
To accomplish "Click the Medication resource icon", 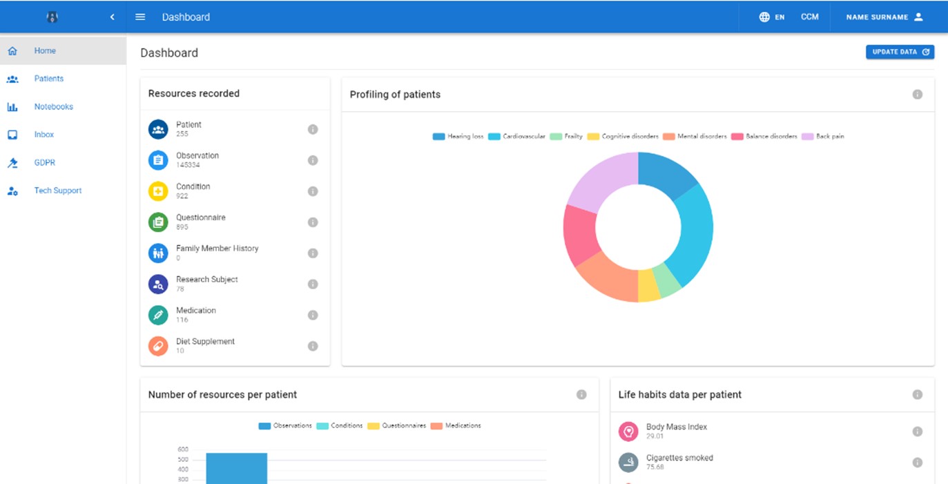I will 158,315.
